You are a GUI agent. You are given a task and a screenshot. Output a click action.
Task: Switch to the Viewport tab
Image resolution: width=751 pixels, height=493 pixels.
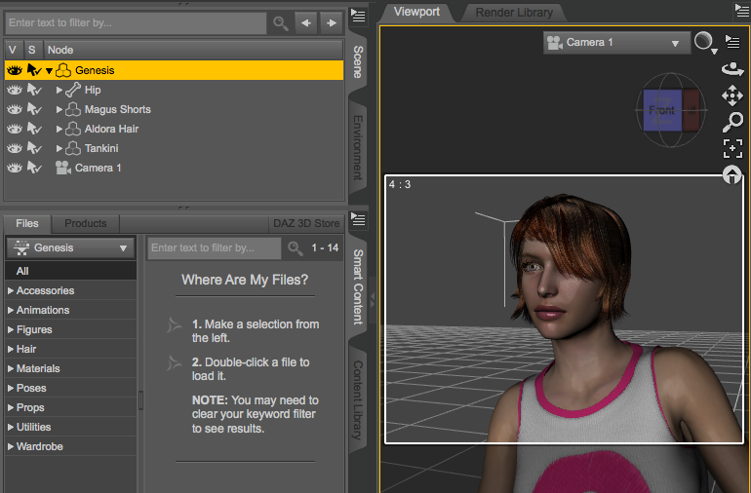coord(416,12)
